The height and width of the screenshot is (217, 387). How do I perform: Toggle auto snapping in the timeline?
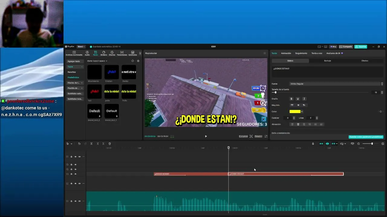tap(327, 144)
